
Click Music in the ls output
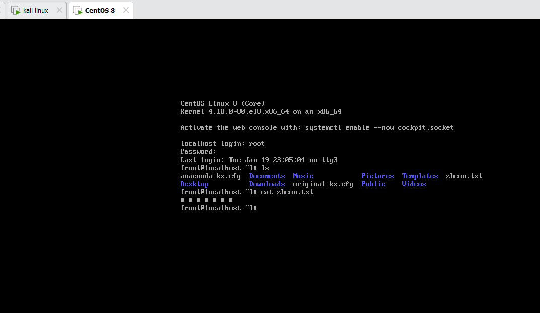[x=303, y=176]
